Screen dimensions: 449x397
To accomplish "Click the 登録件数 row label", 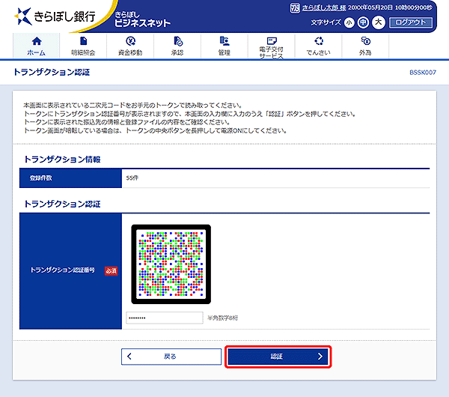I will tap(41, 178).
